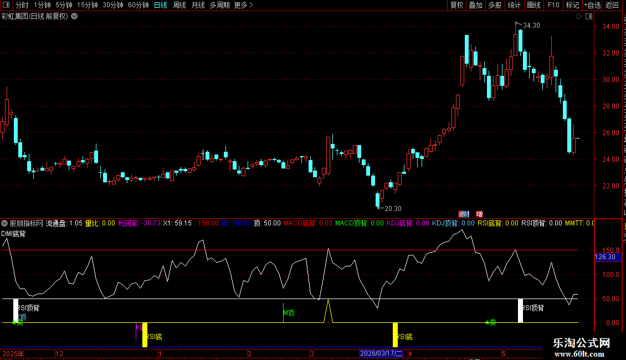This screenshot has height=360, width=626.
Task: Open the 彩虹集团 chart dropdown arrow
Action: tap(74, 17)
